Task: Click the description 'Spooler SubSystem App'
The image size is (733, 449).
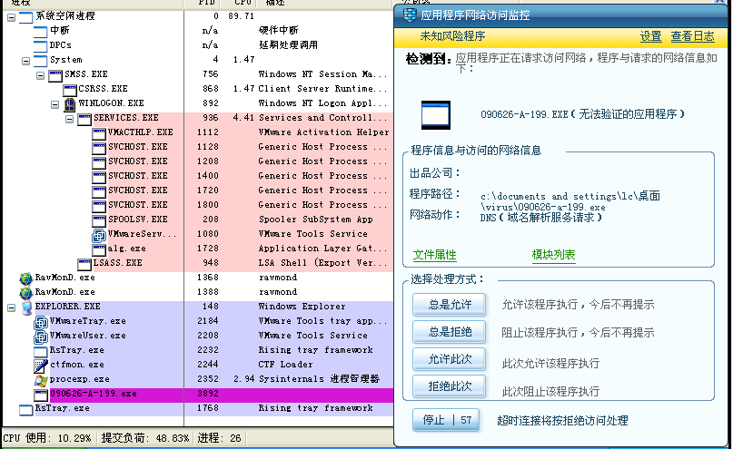Action: pyautogui.click(x=315, y=220)
